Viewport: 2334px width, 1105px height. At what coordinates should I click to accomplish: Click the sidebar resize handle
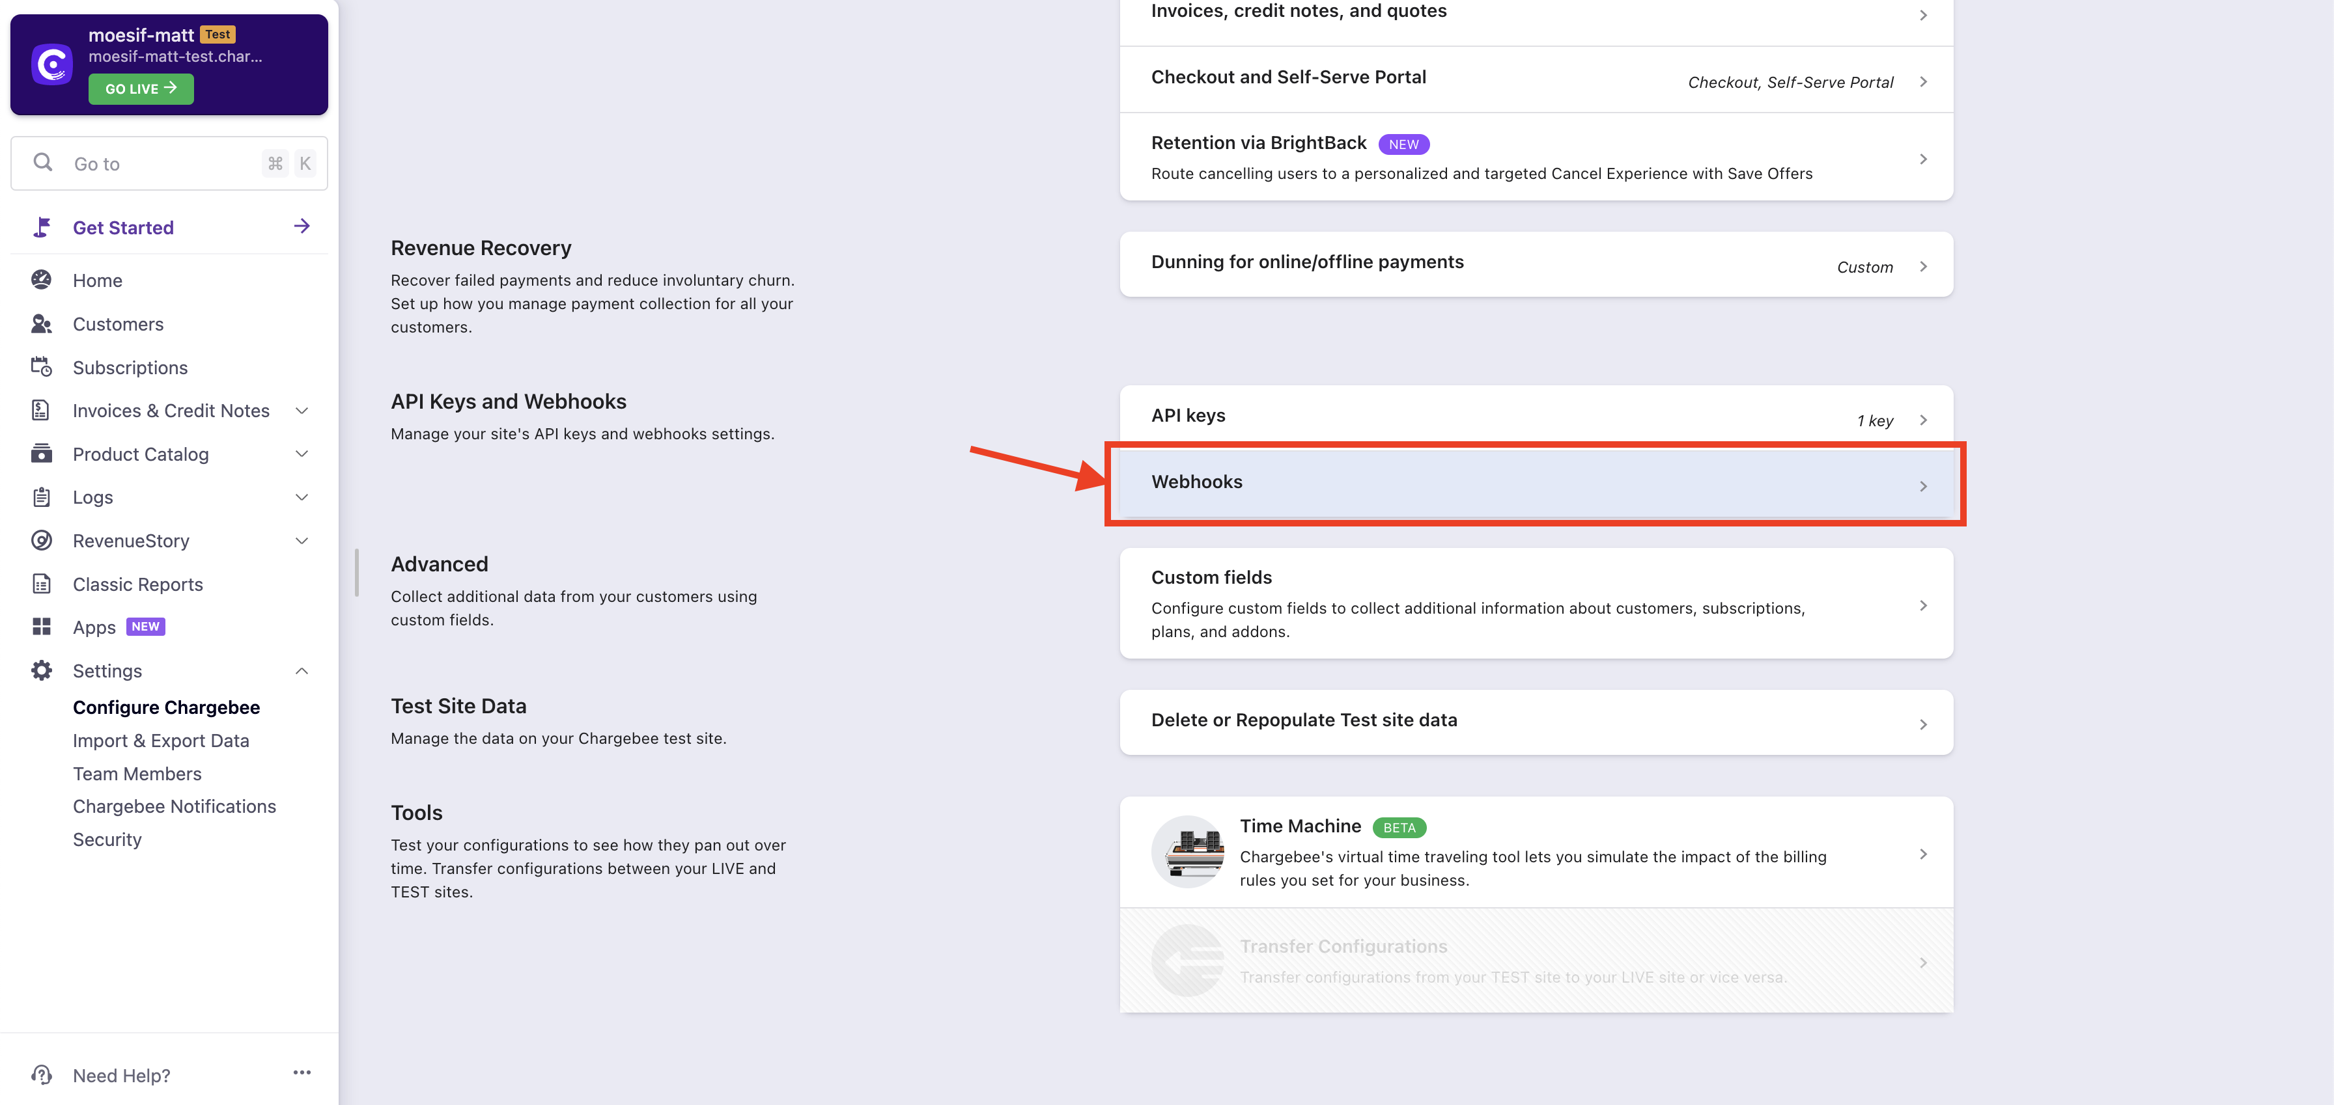pos(357,573)
